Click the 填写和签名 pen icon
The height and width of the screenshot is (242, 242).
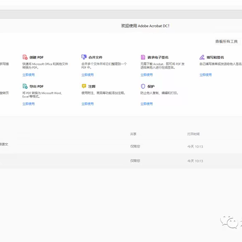tap(202, 57)
